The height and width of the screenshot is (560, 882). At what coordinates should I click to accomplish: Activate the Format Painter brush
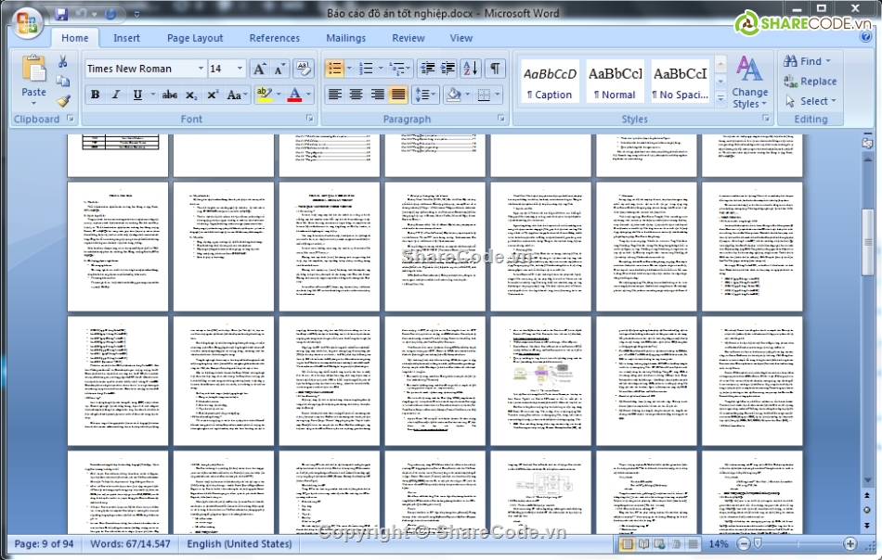tap(63, 101)
